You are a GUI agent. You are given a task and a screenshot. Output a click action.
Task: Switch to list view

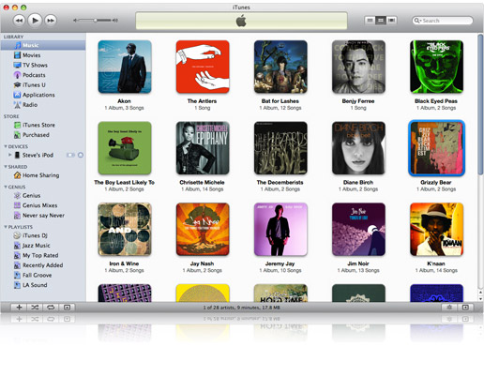(370, 21)
